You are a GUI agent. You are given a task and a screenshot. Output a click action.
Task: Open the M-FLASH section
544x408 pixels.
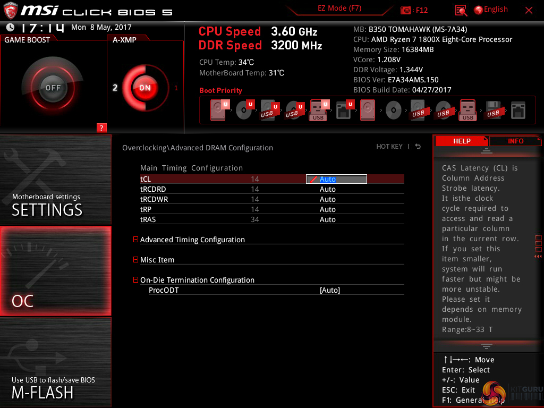(x=55, y=362)
